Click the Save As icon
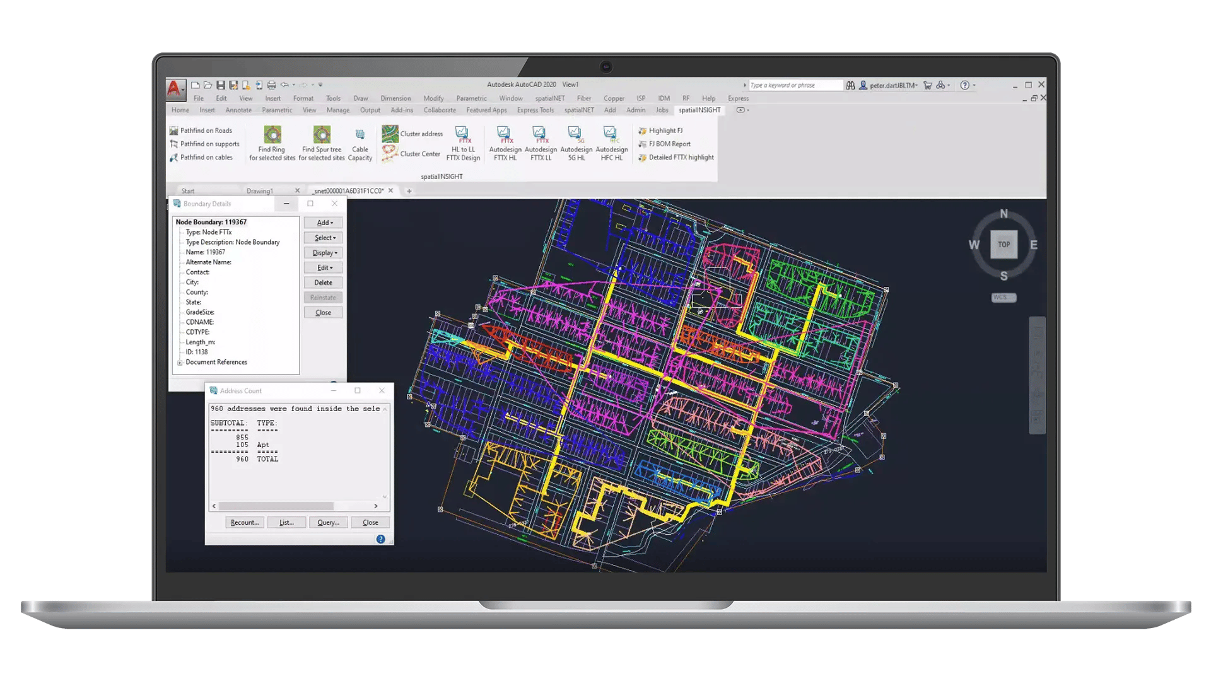The width and height of the screenshot is (1211, 681). click(x=233, y=84)
